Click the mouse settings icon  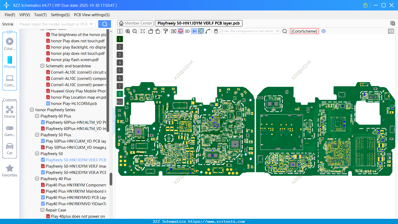tap(216, 31)
